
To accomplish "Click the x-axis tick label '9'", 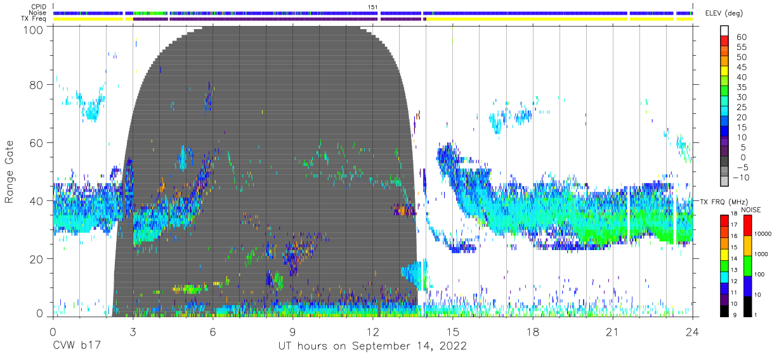I will pyautogui.click(x=292, y=332).
